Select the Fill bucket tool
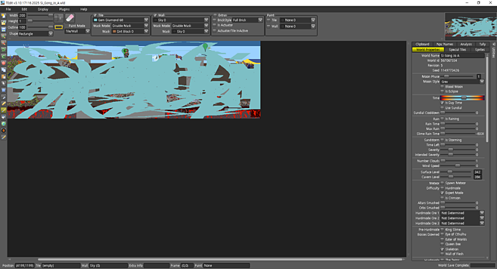 [4, 117]
